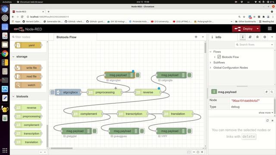Reload the browser page
This screenshot has height=155, width=276.
[x=22, y=17]
